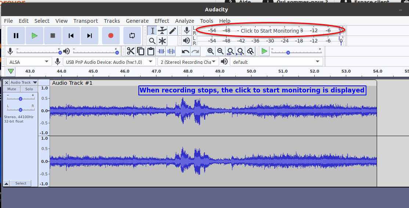Silence the audio selection
The width and height of the screenshot is (409, 208).
click(171, 51)
